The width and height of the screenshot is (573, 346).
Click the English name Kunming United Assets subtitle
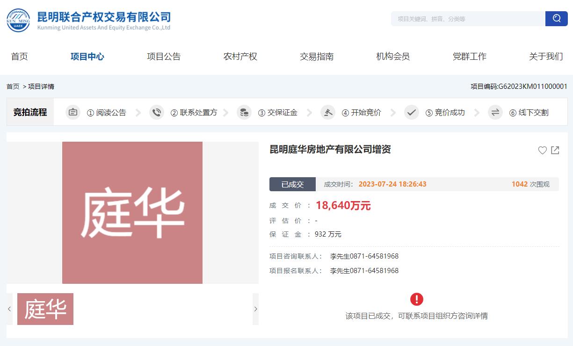coord(104,28)
